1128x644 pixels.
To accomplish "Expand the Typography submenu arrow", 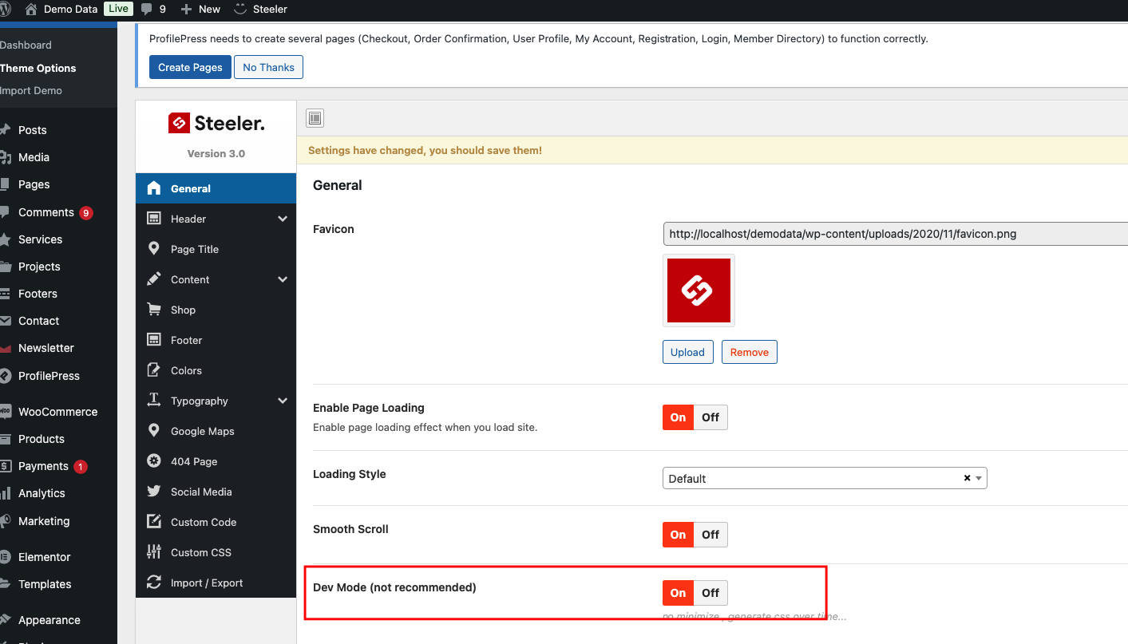I will point(283,401).
